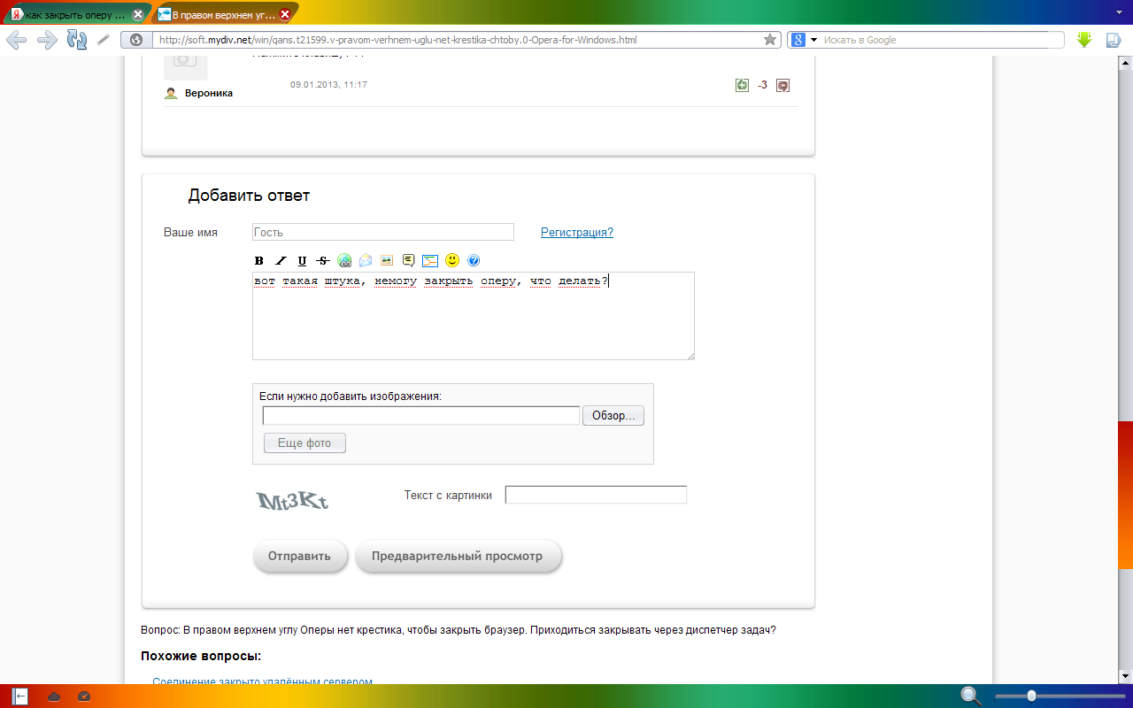Submit the answer with 'Отправить' button
The height and width of the screenshot is (708, 1133).
(300, 556)
